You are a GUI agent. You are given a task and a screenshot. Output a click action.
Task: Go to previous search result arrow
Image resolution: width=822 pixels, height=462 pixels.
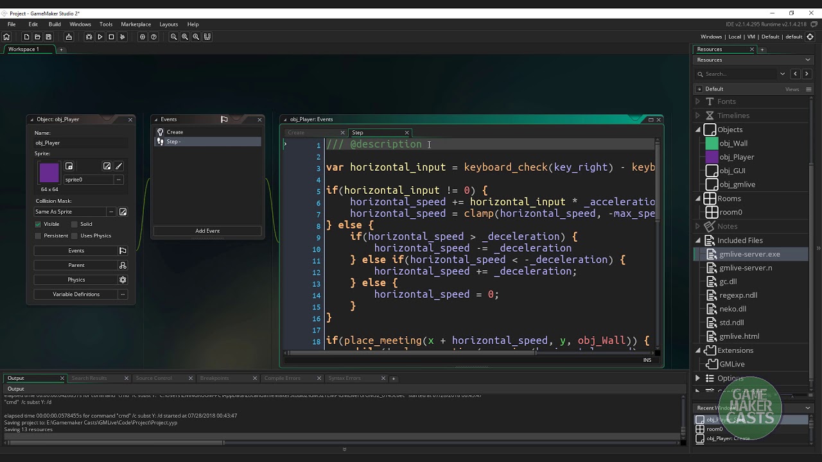pos(795,74)
